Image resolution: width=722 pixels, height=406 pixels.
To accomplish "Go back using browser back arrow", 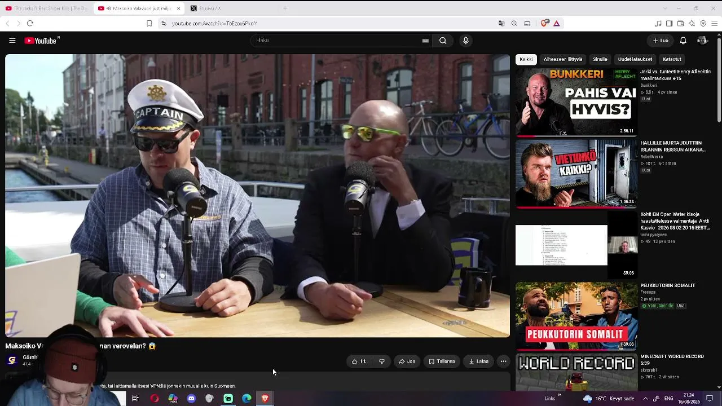I will [7, 23].
